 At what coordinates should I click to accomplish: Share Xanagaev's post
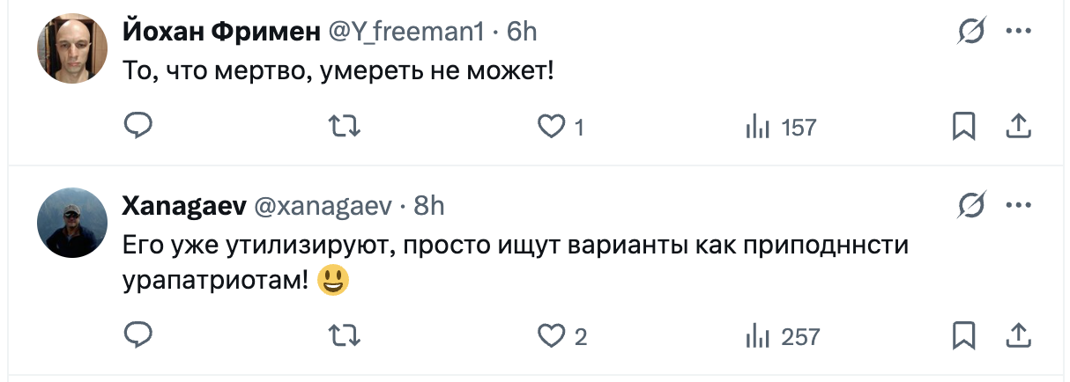click(x=1018, y=335)
